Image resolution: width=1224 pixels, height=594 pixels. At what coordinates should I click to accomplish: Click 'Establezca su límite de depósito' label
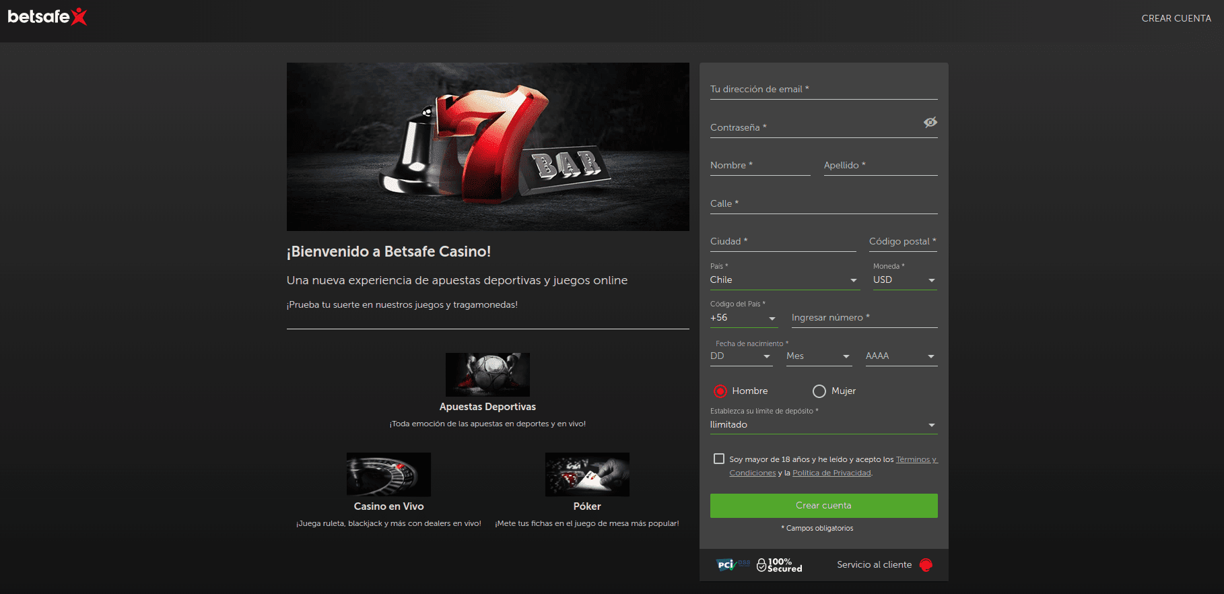tap(764, 411)
